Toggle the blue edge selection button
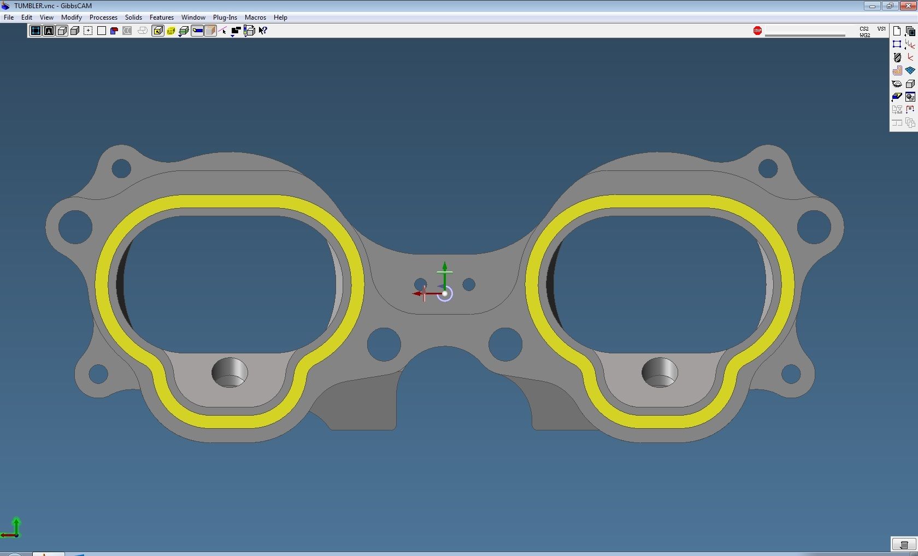Viewport: 918px width, 556px height. (197, 31)
